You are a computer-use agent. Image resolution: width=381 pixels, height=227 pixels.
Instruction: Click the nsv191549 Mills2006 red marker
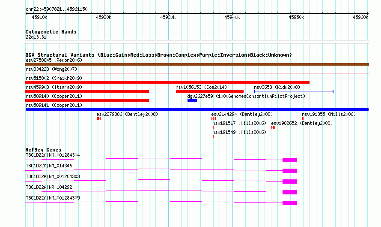(x=213, y=136)
